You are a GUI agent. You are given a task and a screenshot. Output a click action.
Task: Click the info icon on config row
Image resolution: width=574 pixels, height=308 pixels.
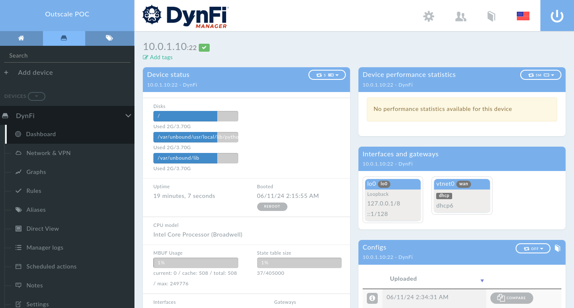click(371, 298)
